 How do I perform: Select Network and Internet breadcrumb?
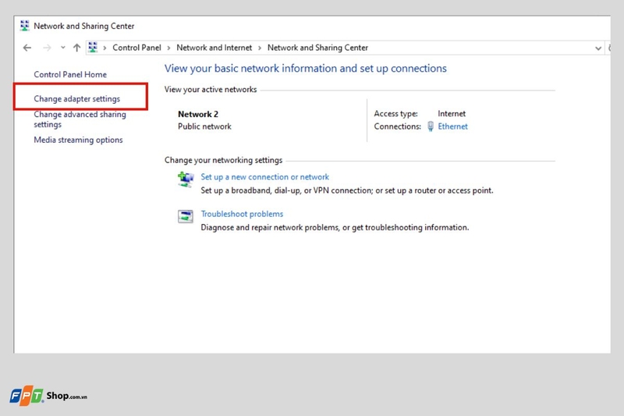[214, 48]
